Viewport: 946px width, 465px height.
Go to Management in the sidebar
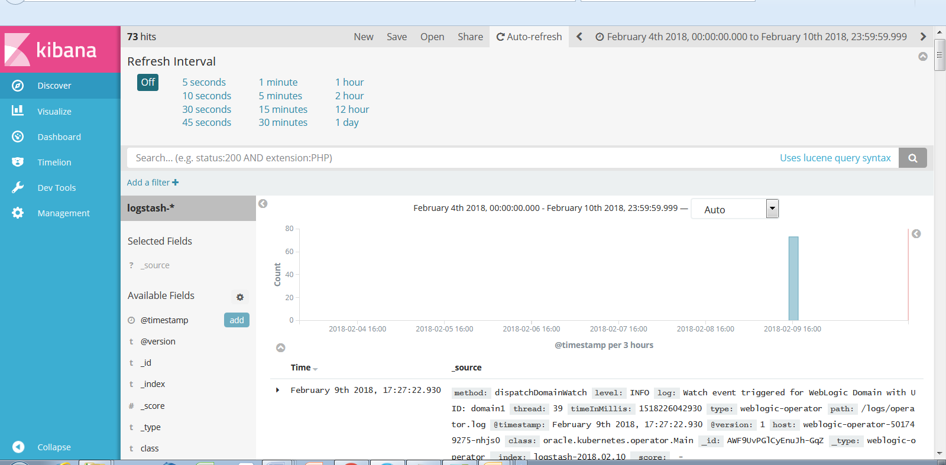click(x=64, y=213)
